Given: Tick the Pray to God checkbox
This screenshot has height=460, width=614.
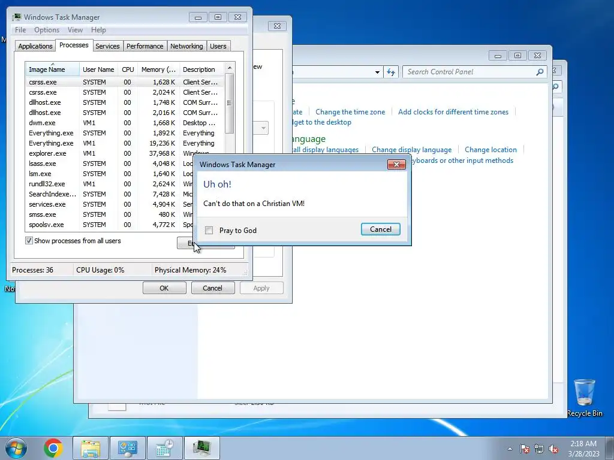Looking at the screenshot, I should pos(209,231).
